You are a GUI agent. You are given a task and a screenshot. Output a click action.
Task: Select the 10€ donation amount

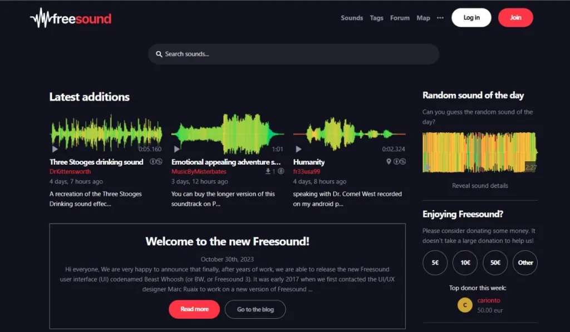465,262
